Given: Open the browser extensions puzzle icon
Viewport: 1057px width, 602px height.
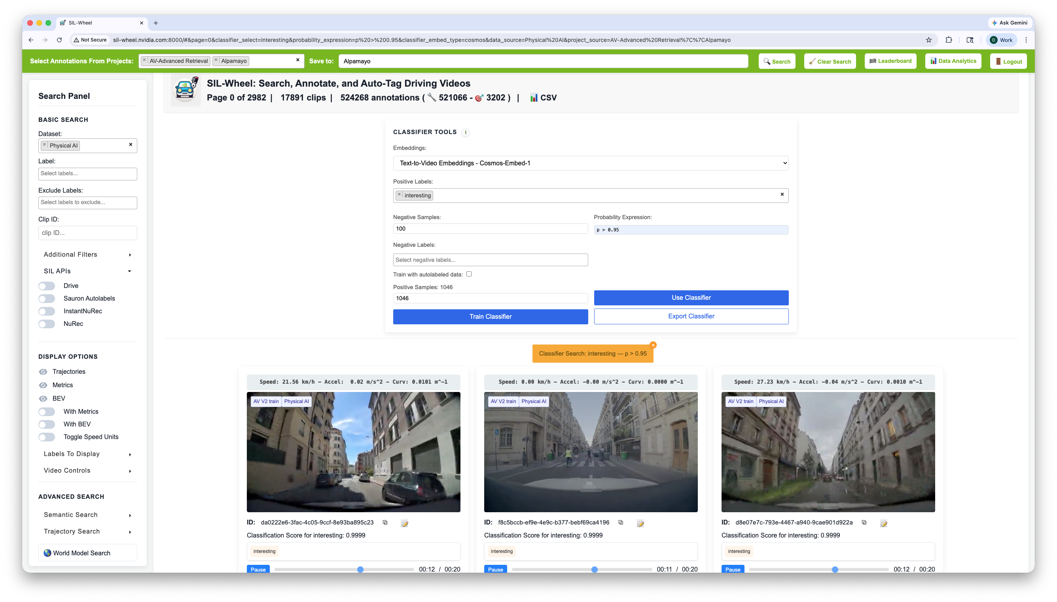Looking at the screenshot, I should click(x=949, y=40).
